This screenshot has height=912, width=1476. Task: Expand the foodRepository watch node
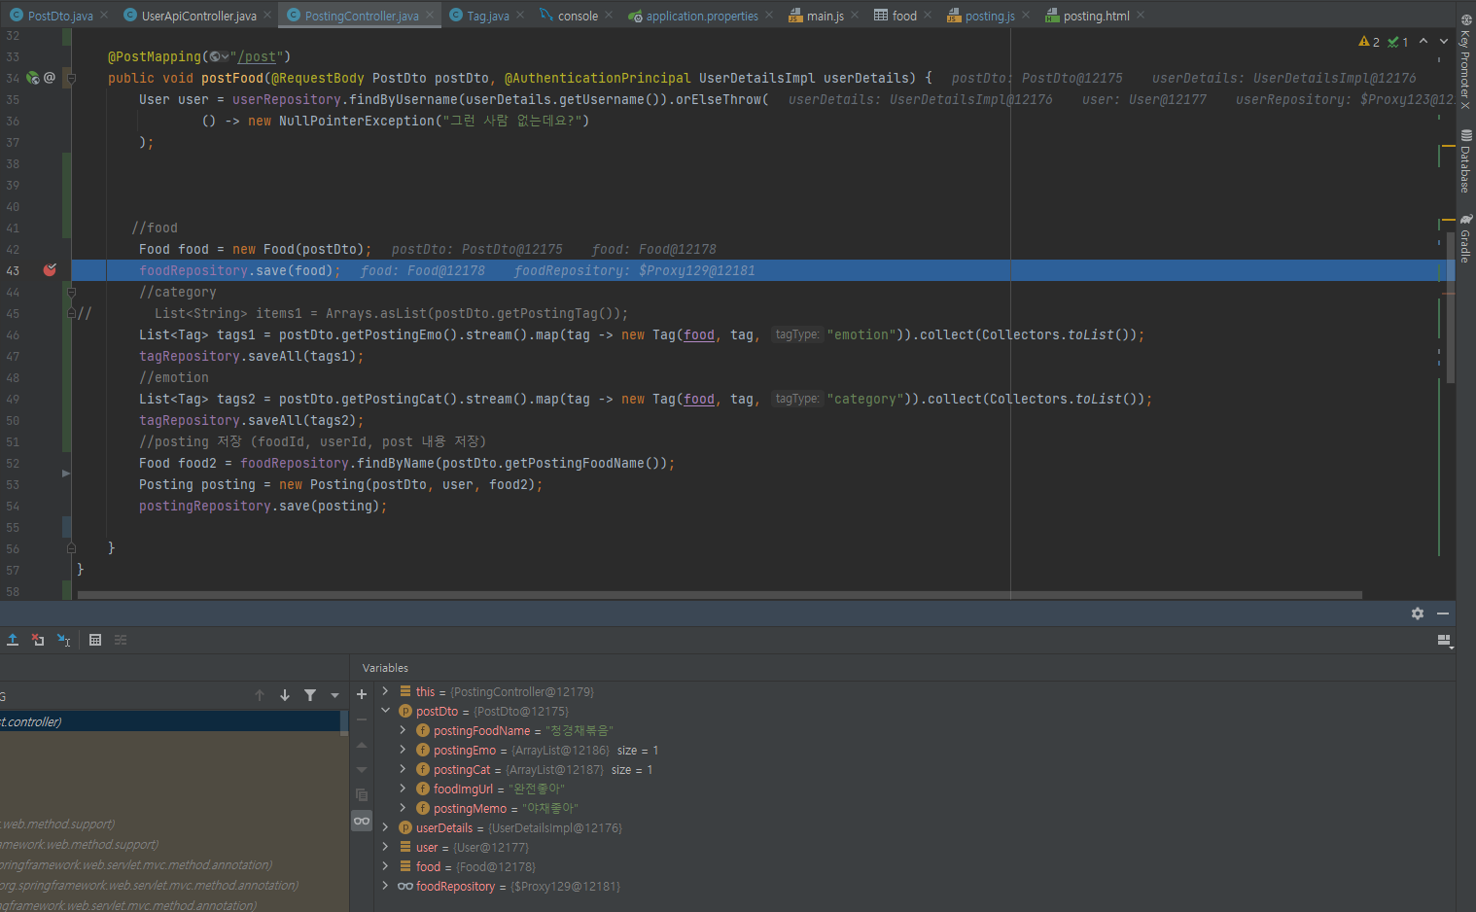pos(386,886)
